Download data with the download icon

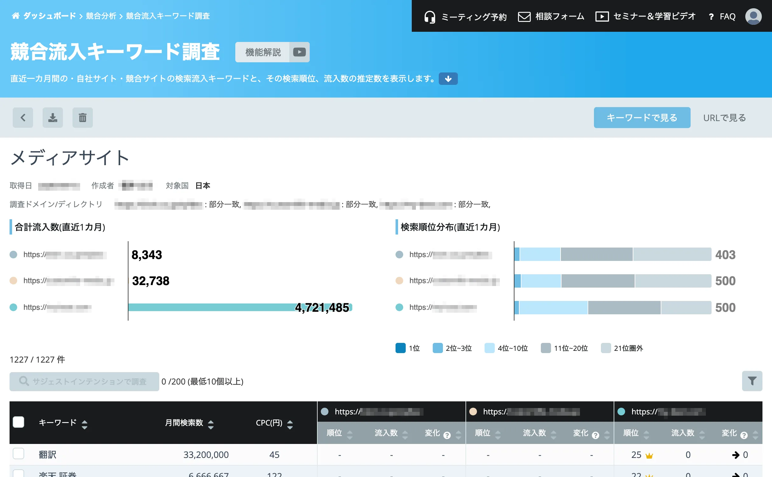click(53, 118)
